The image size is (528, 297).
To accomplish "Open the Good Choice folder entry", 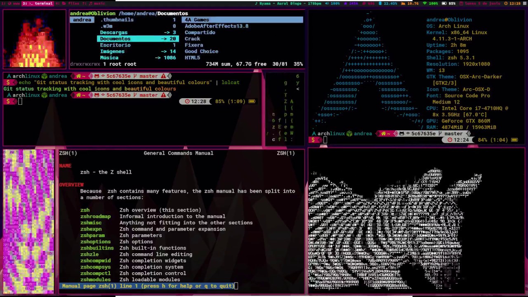I will pyautogui.click(x=201, y=51).
